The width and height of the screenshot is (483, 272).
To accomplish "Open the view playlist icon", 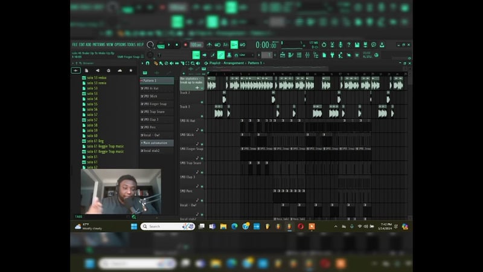I will click(x=283, y=55).
